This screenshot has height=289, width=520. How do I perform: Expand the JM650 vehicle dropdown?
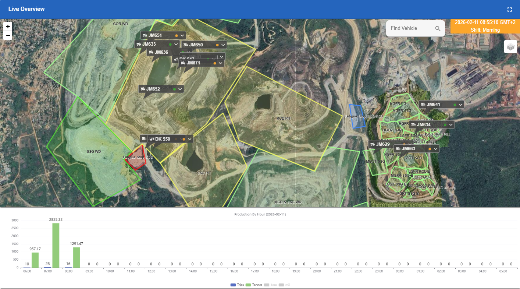coord(223,45)
